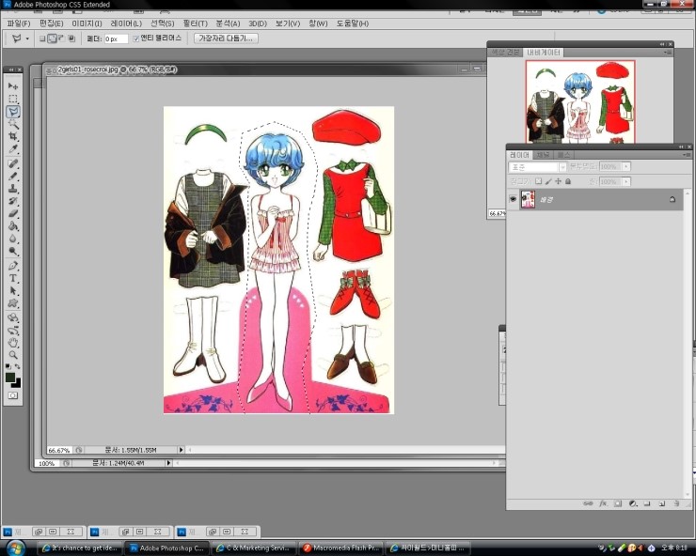Select the Healing Brush tool
Image resolution: width=696 pixels, height=556 pixels.
point(13,163)
